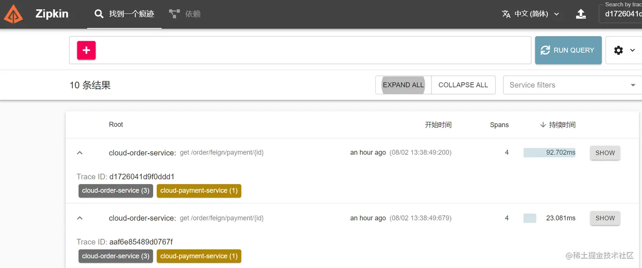Click the RUN QUERY button

pyautogui.click(x=568, y=50)
